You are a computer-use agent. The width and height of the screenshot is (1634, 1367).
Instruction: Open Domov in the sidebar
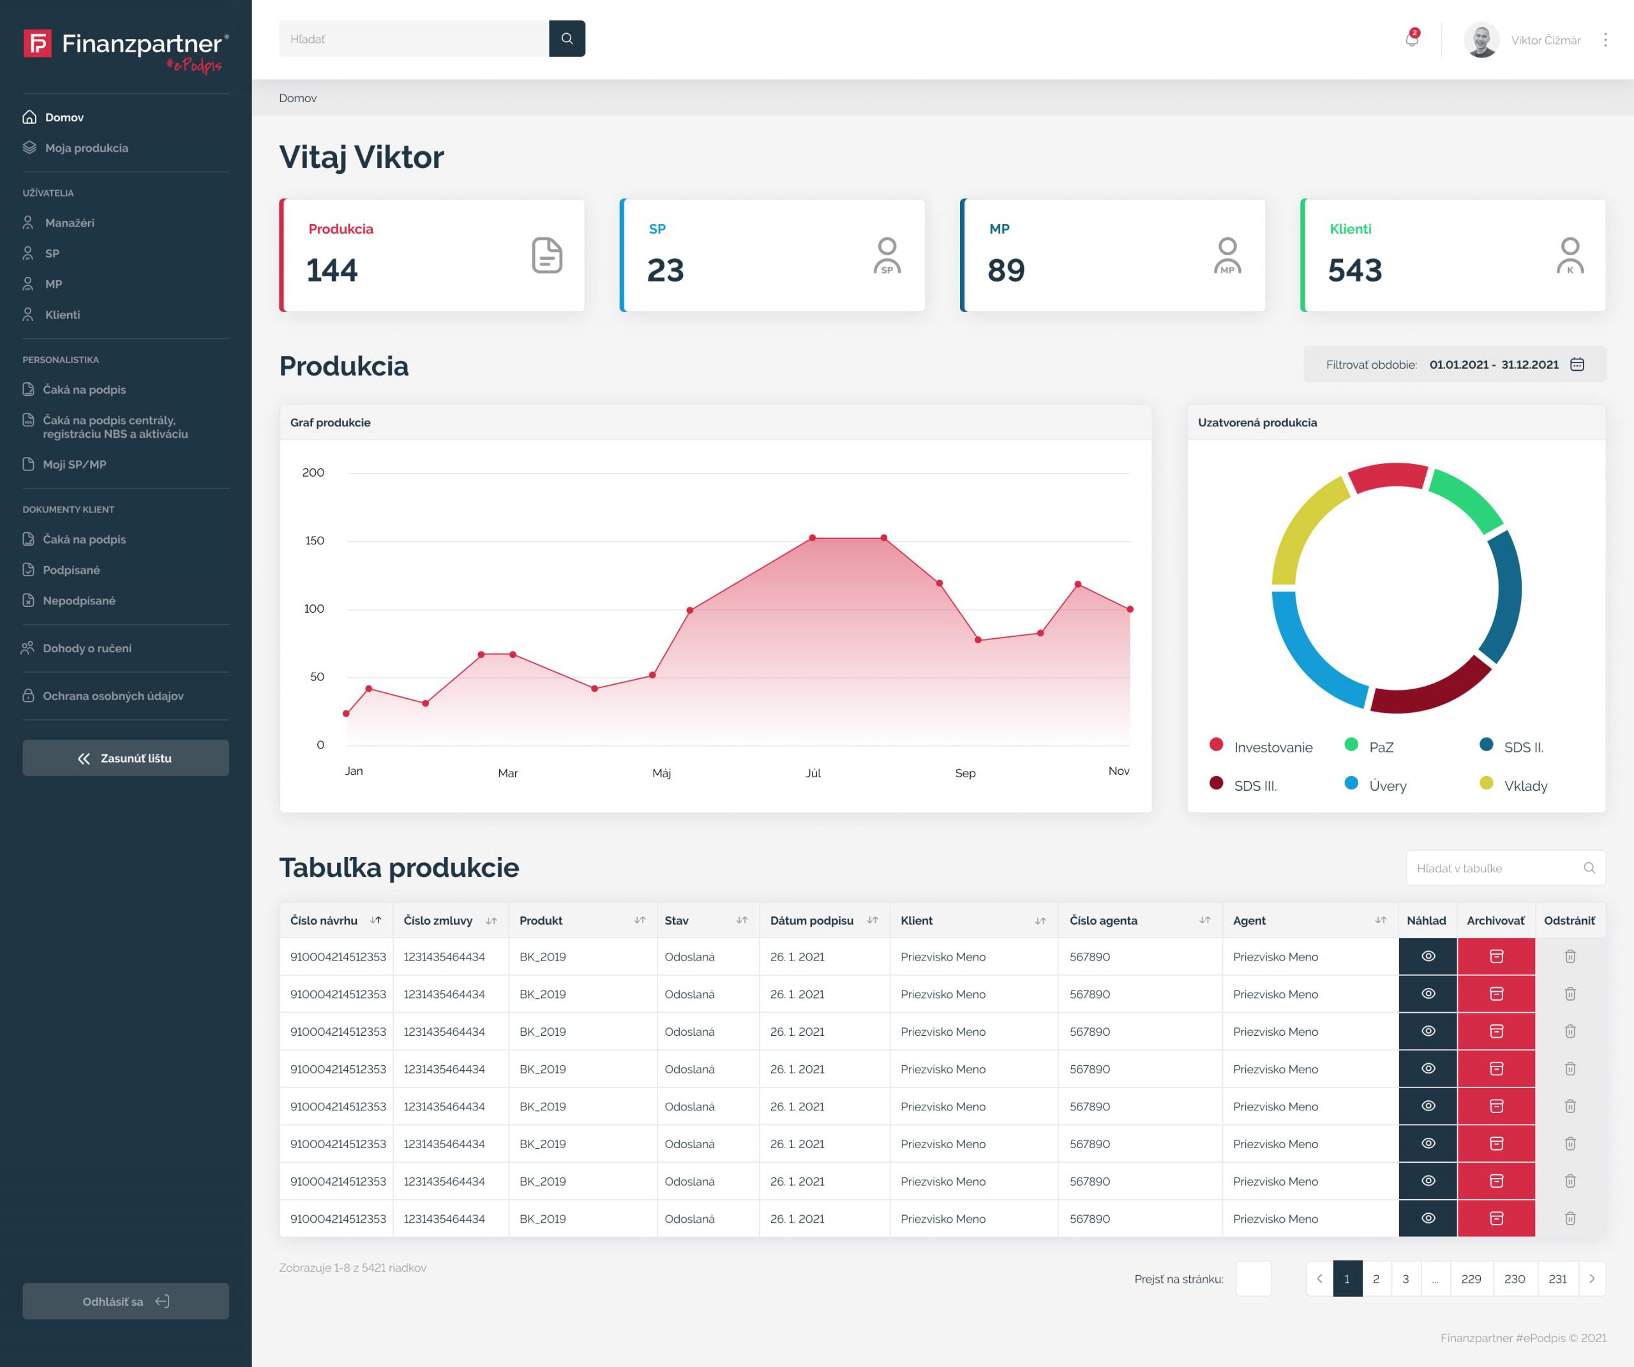pyautogui.click(x=53, y=117)
